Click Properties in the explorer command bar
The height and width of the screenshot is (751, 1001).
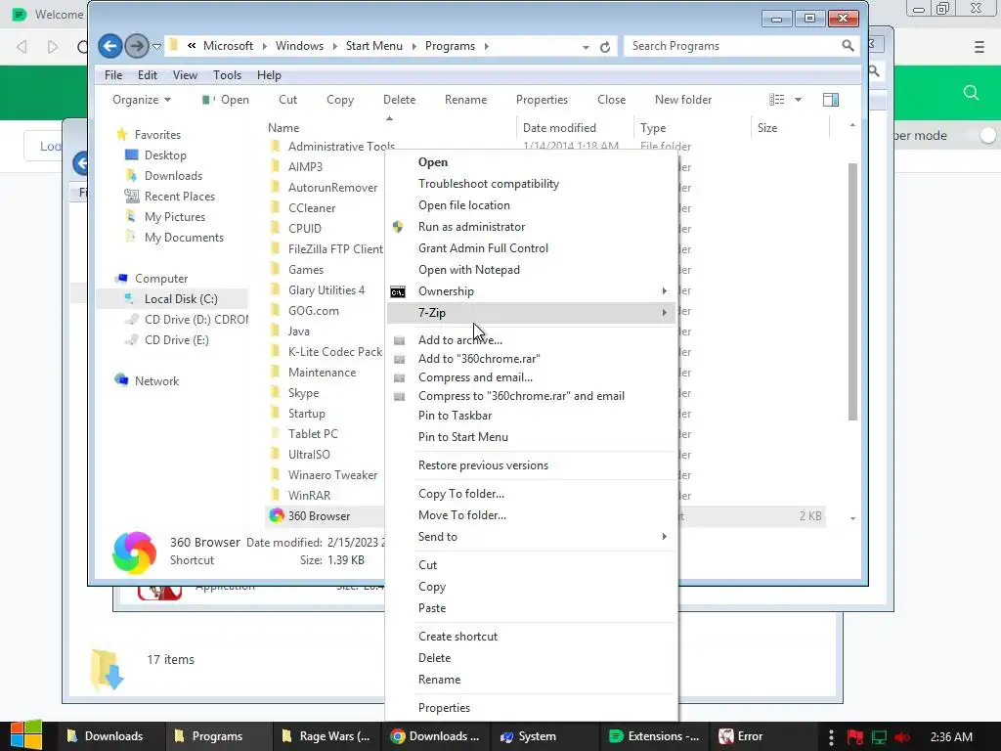click(542, 100)
